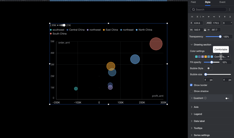Click the small southwest teal bubble
This screenshot has height=138, width=234.
[x=76, y=89]
